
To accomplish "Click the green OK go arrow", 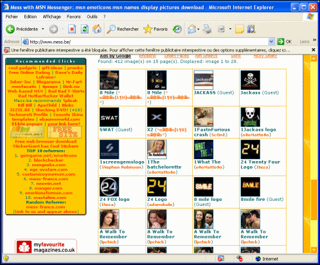I will point(281,42).
